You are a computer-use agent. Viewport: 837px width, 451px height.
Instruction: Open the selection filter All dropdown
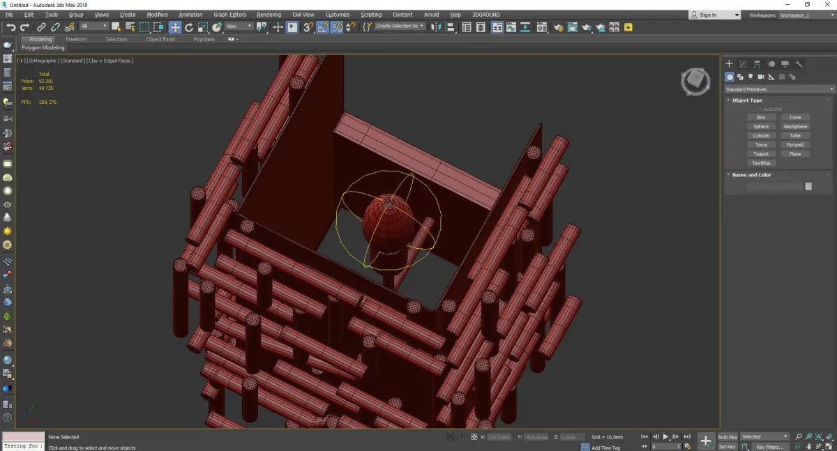(93, 26)
